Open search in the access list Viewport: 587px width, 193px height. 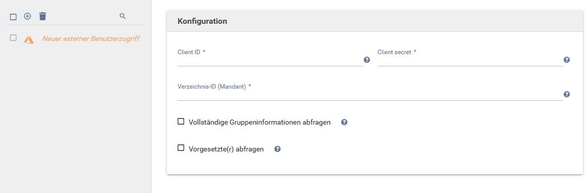tap(122, 16)
